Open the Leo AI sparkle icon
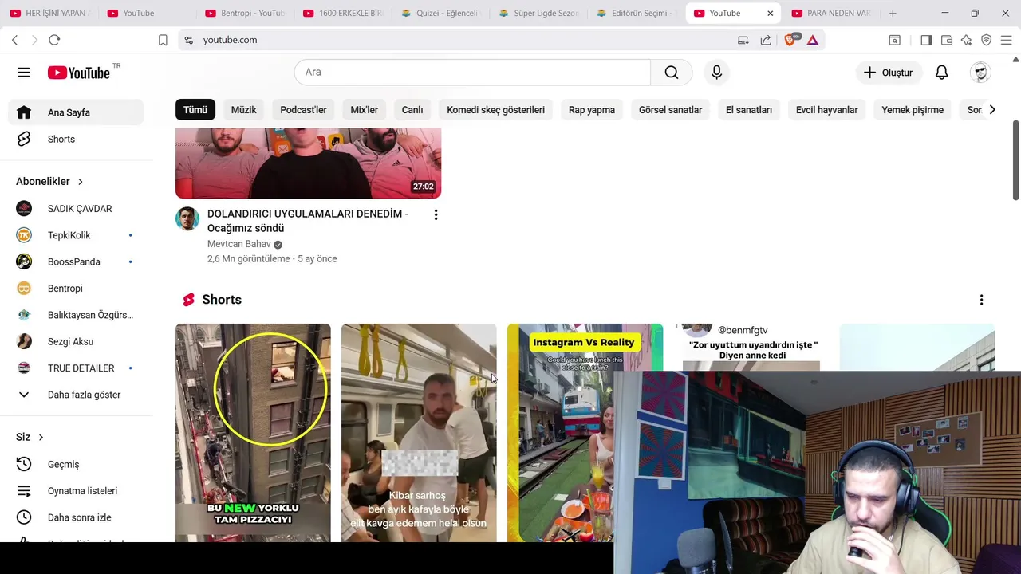Image resolution: width=1021 pixels, height=574 pixels. [x=967, y=40]
